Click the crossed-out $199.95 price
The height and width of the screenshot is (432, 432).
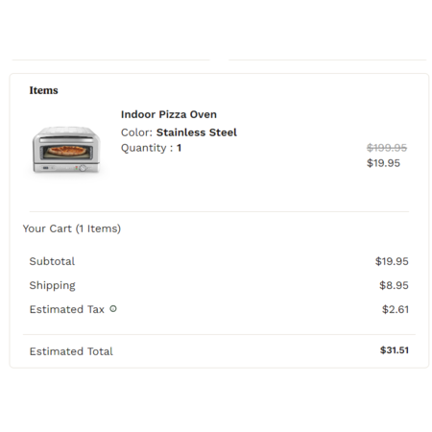[387, 148]
